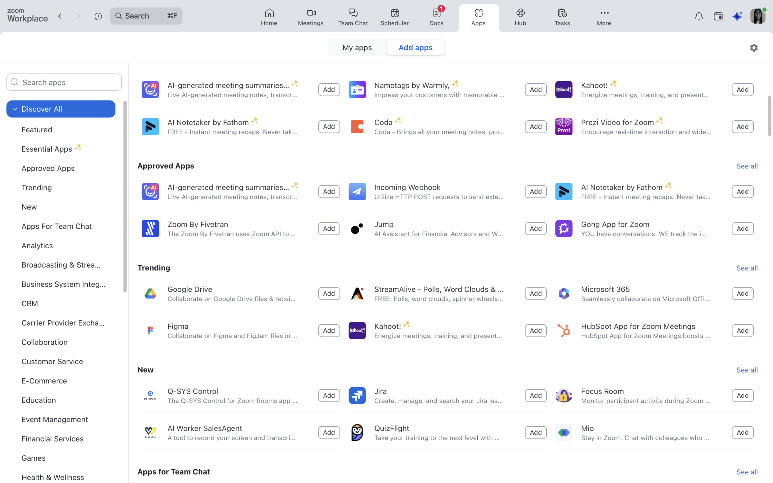Open Docs with the unread badge

click(436, 17)
